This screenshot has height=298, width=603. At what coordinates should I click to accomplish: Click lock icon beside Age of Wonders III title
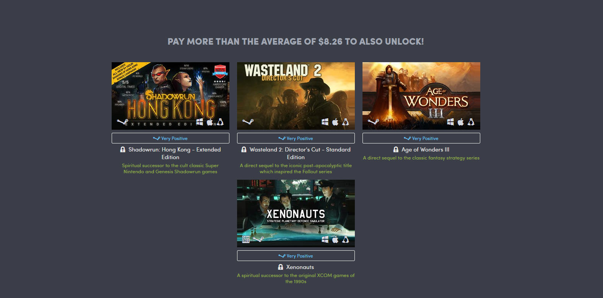[396, 150]
